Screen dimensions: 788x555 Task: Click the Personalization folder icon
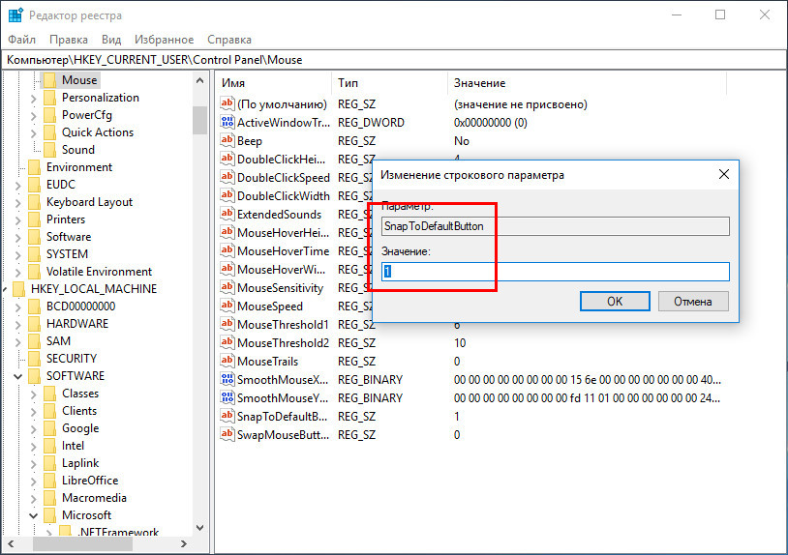(49, 98)
